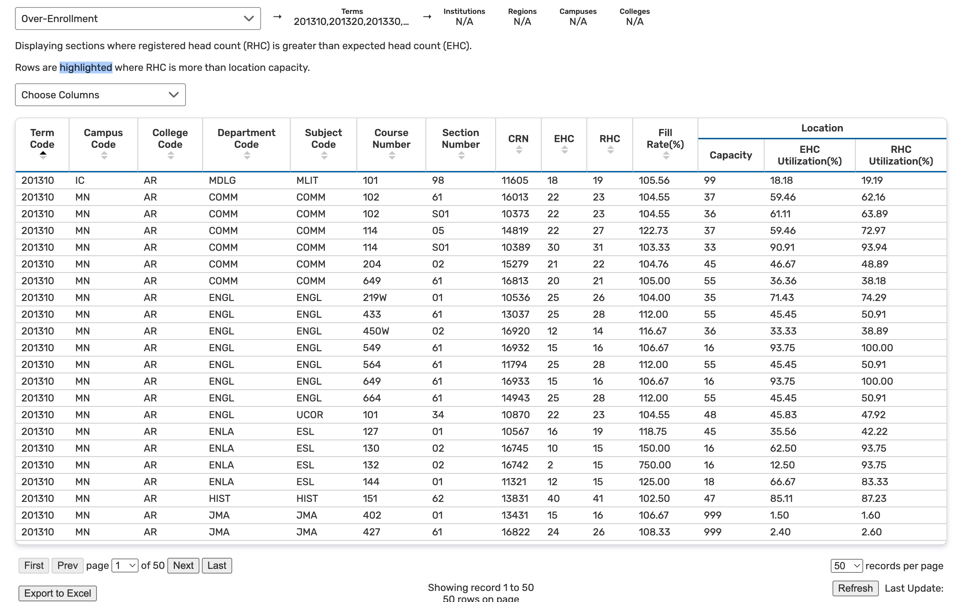Viewport: 965px width, 602px height.
Task: Expand the Choose Columns dropdown
Action: 100,95
